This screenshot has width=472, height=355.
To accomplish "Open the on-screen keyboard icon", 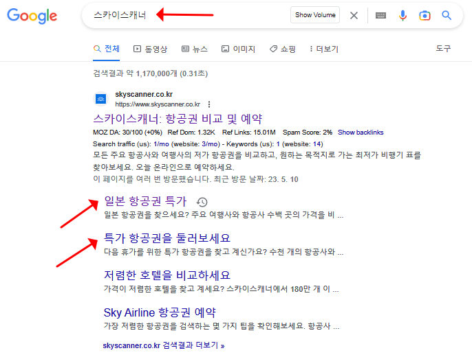I will pyautogui.click(x=380, y=15).
